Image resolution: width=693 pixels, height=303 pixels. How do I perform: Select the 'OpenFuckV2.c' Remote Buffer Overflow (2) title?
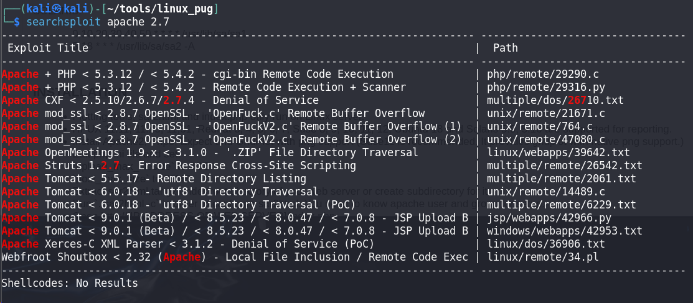point(232,139)
